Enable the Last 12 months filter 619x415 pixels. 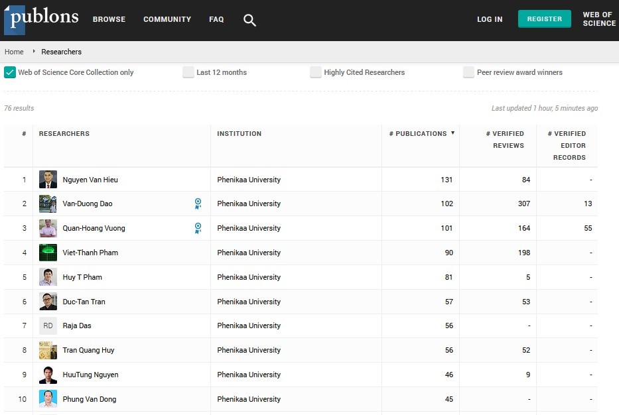coord(188,72)
